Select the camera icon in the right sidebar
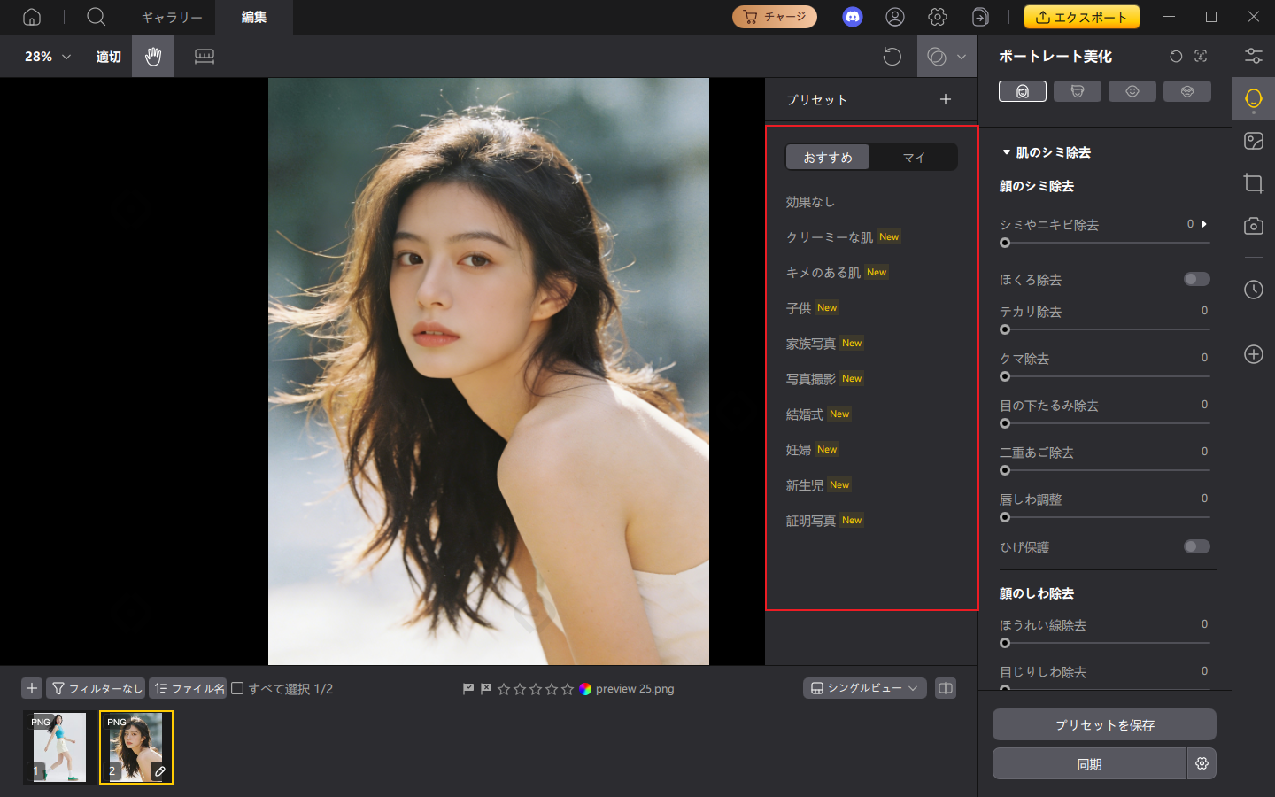Viewport: 1275px width, 797px height. [1253, 226]
